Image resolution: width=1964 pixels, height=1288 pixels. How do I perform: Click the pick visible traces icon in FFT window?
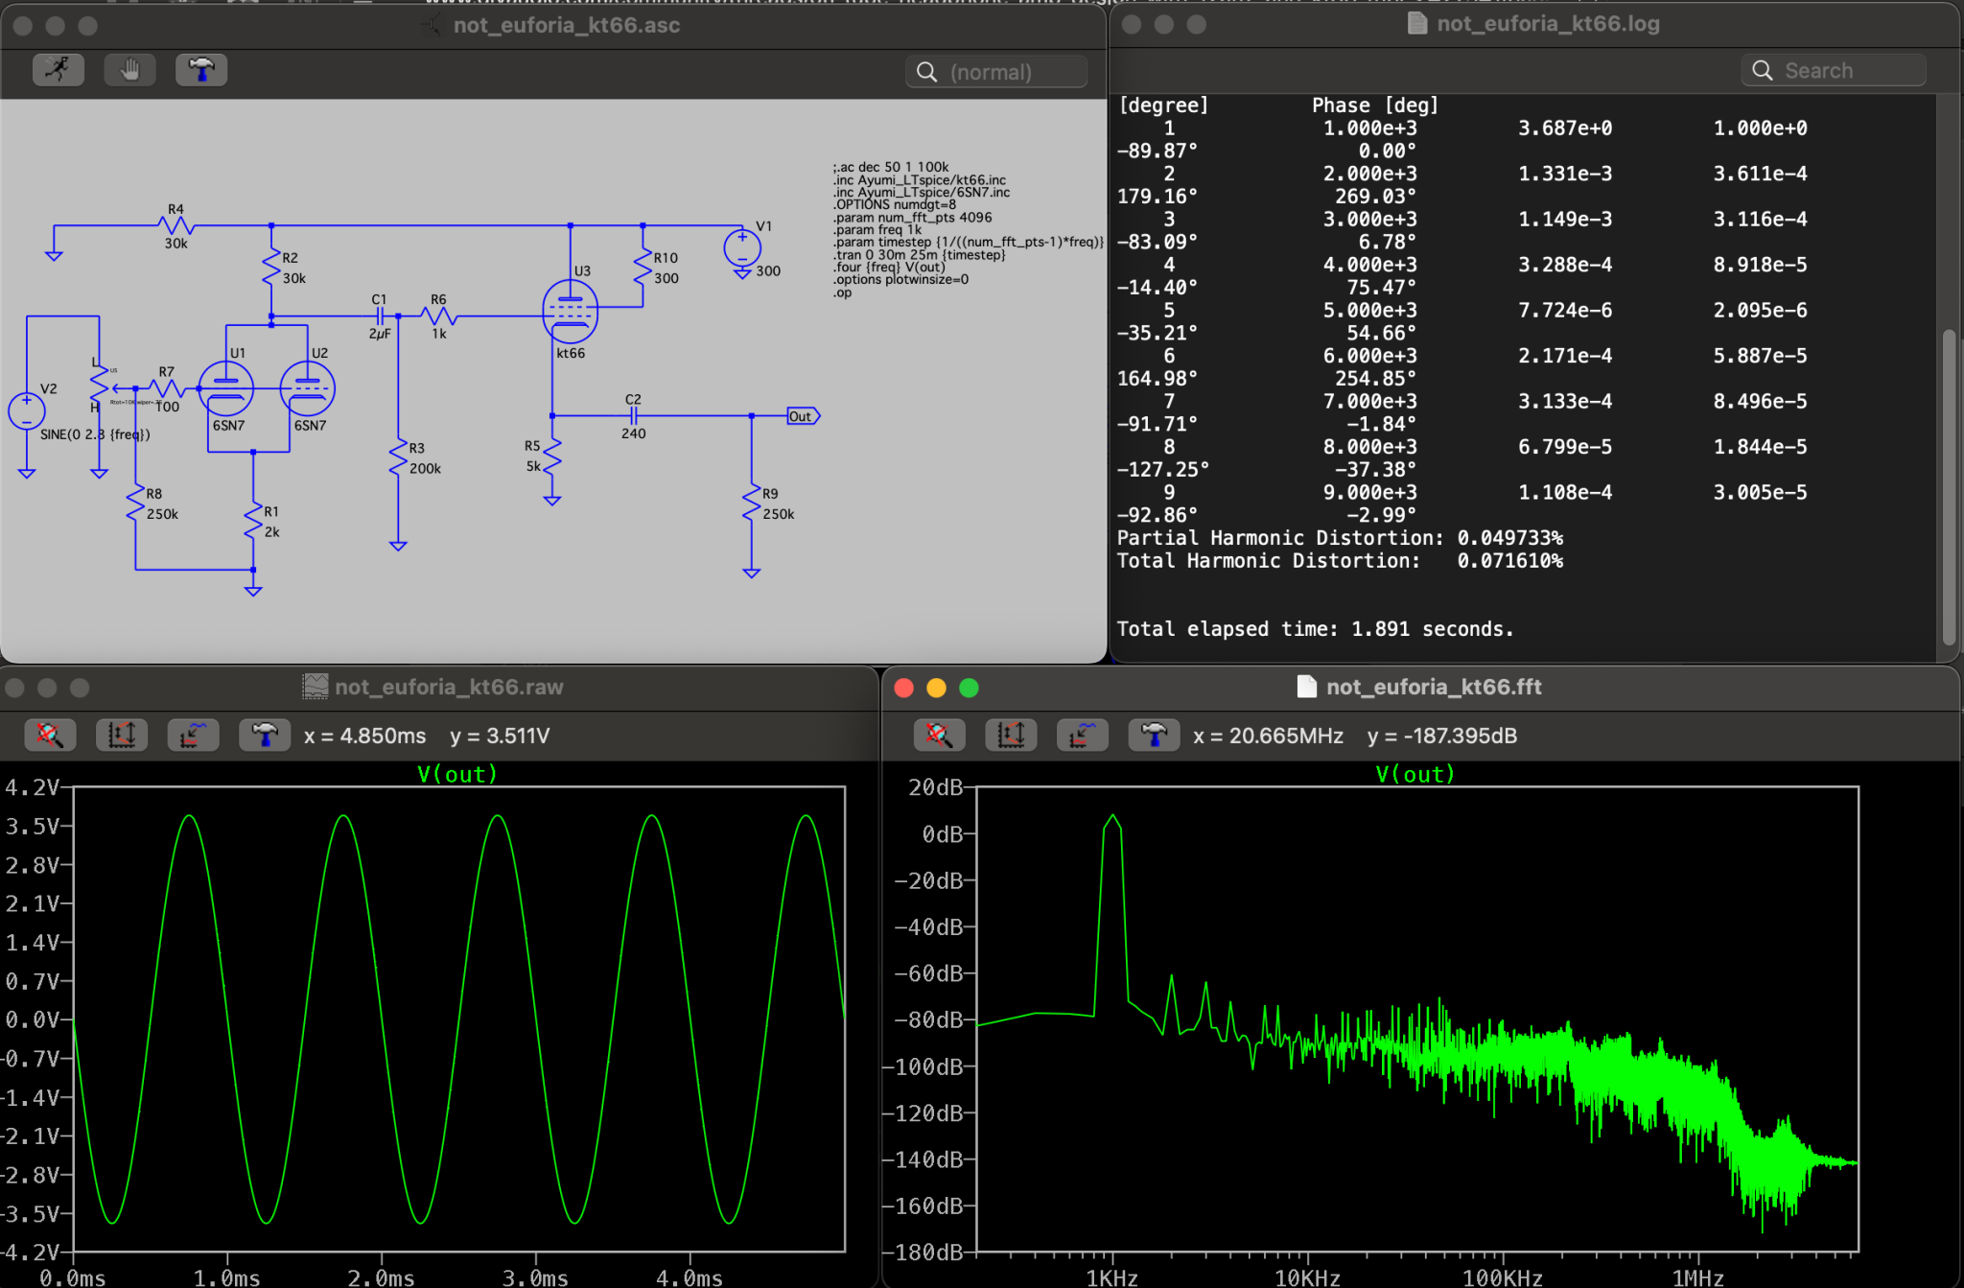[1083, 736]
